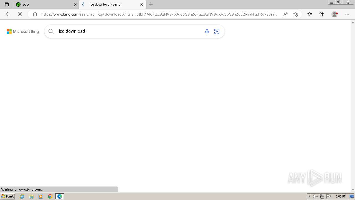Switch to the ICQ tab
This screenshot has height=200, width=355.
point(46,4)
